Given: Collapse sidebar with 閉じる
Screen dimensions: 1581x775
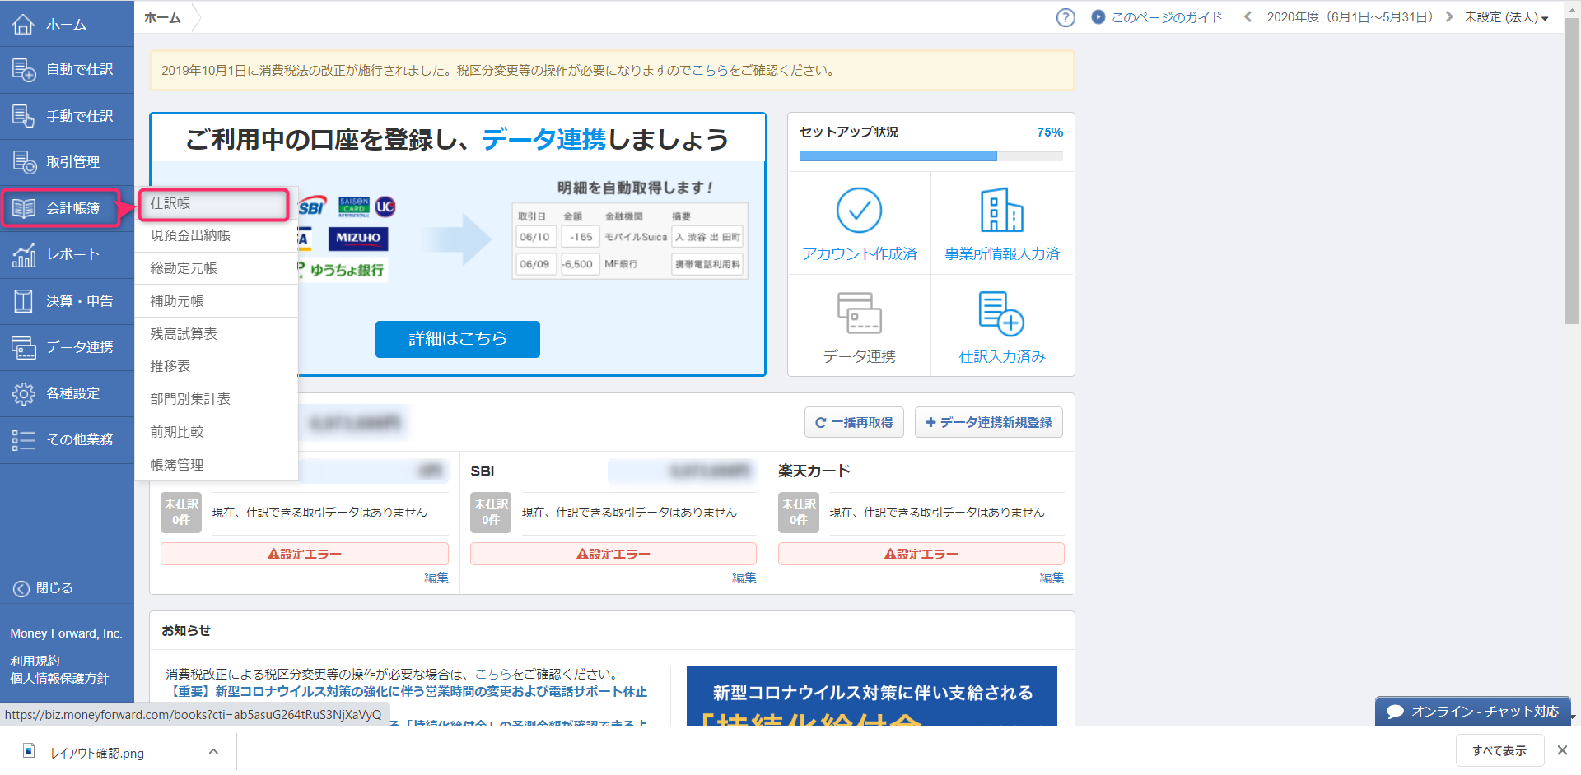Looking at the screenshot, I should [x=44, y=588].
